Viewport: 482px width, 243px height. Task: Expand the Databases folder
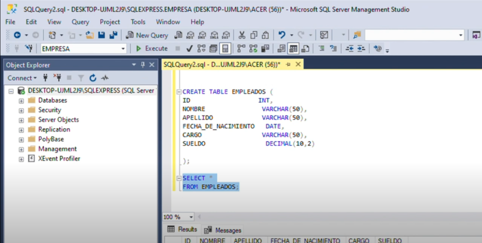point(21,101)
